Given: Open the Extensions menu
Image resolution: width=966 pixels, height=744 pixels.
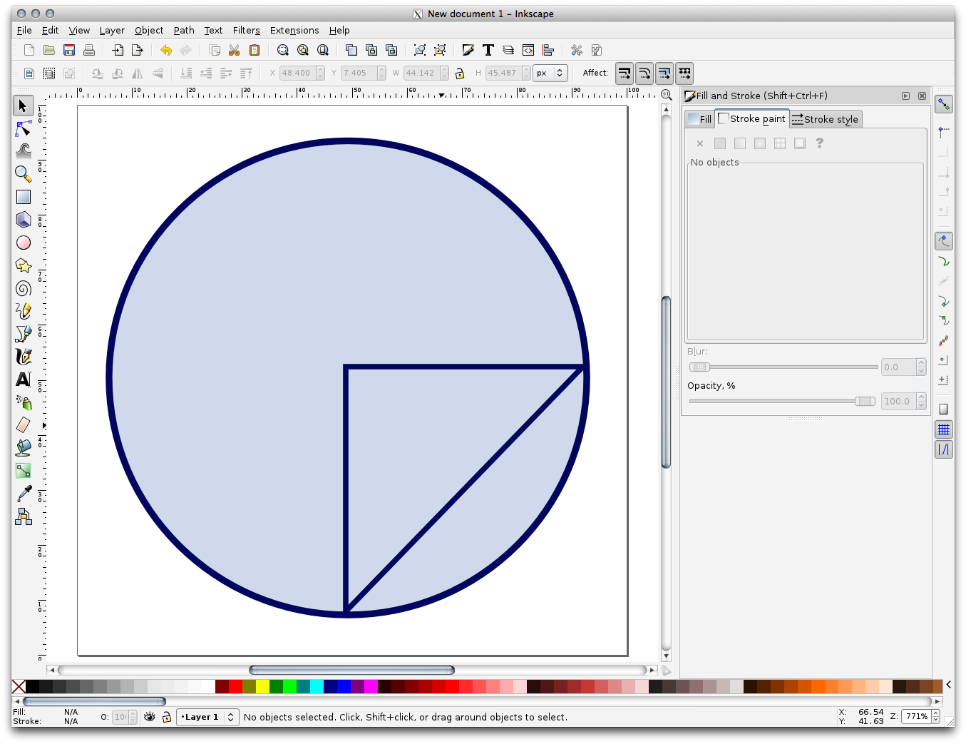Looking at the screenshot, I should (x=294, y=30).
